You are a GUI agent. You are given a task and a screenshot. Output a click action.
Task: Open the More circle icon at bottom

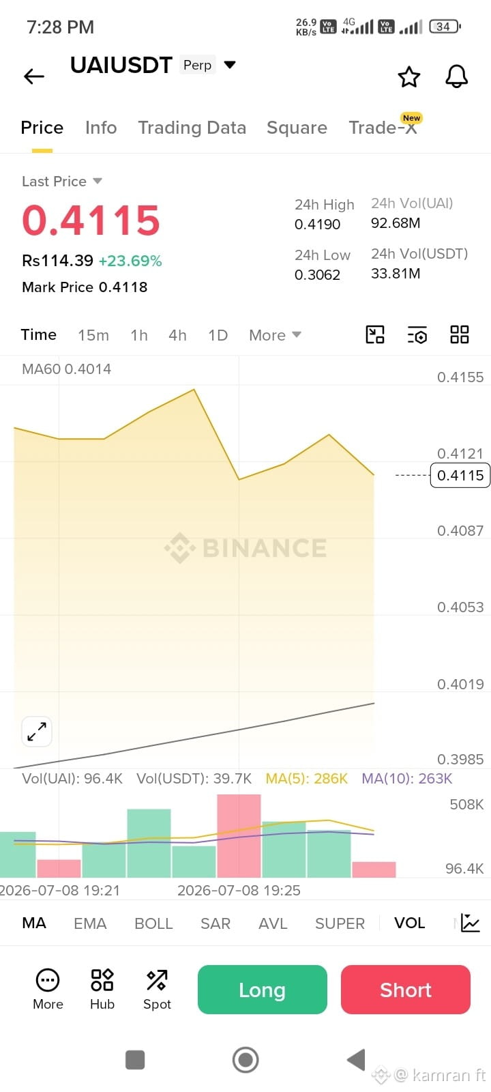click(x=48, y=989)
